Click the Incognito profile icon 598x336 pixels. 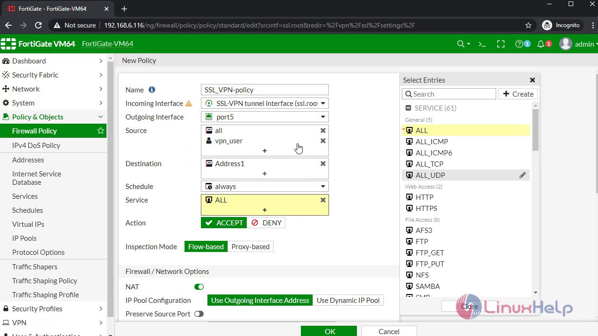coord(547,25)
